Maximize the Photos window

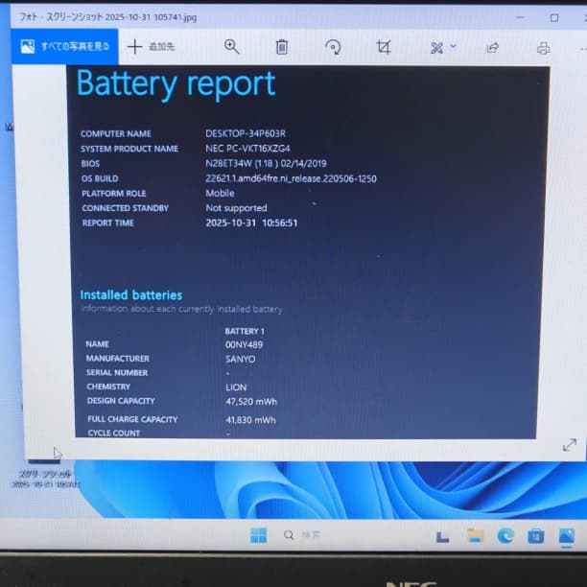click(x=554, y=17)
